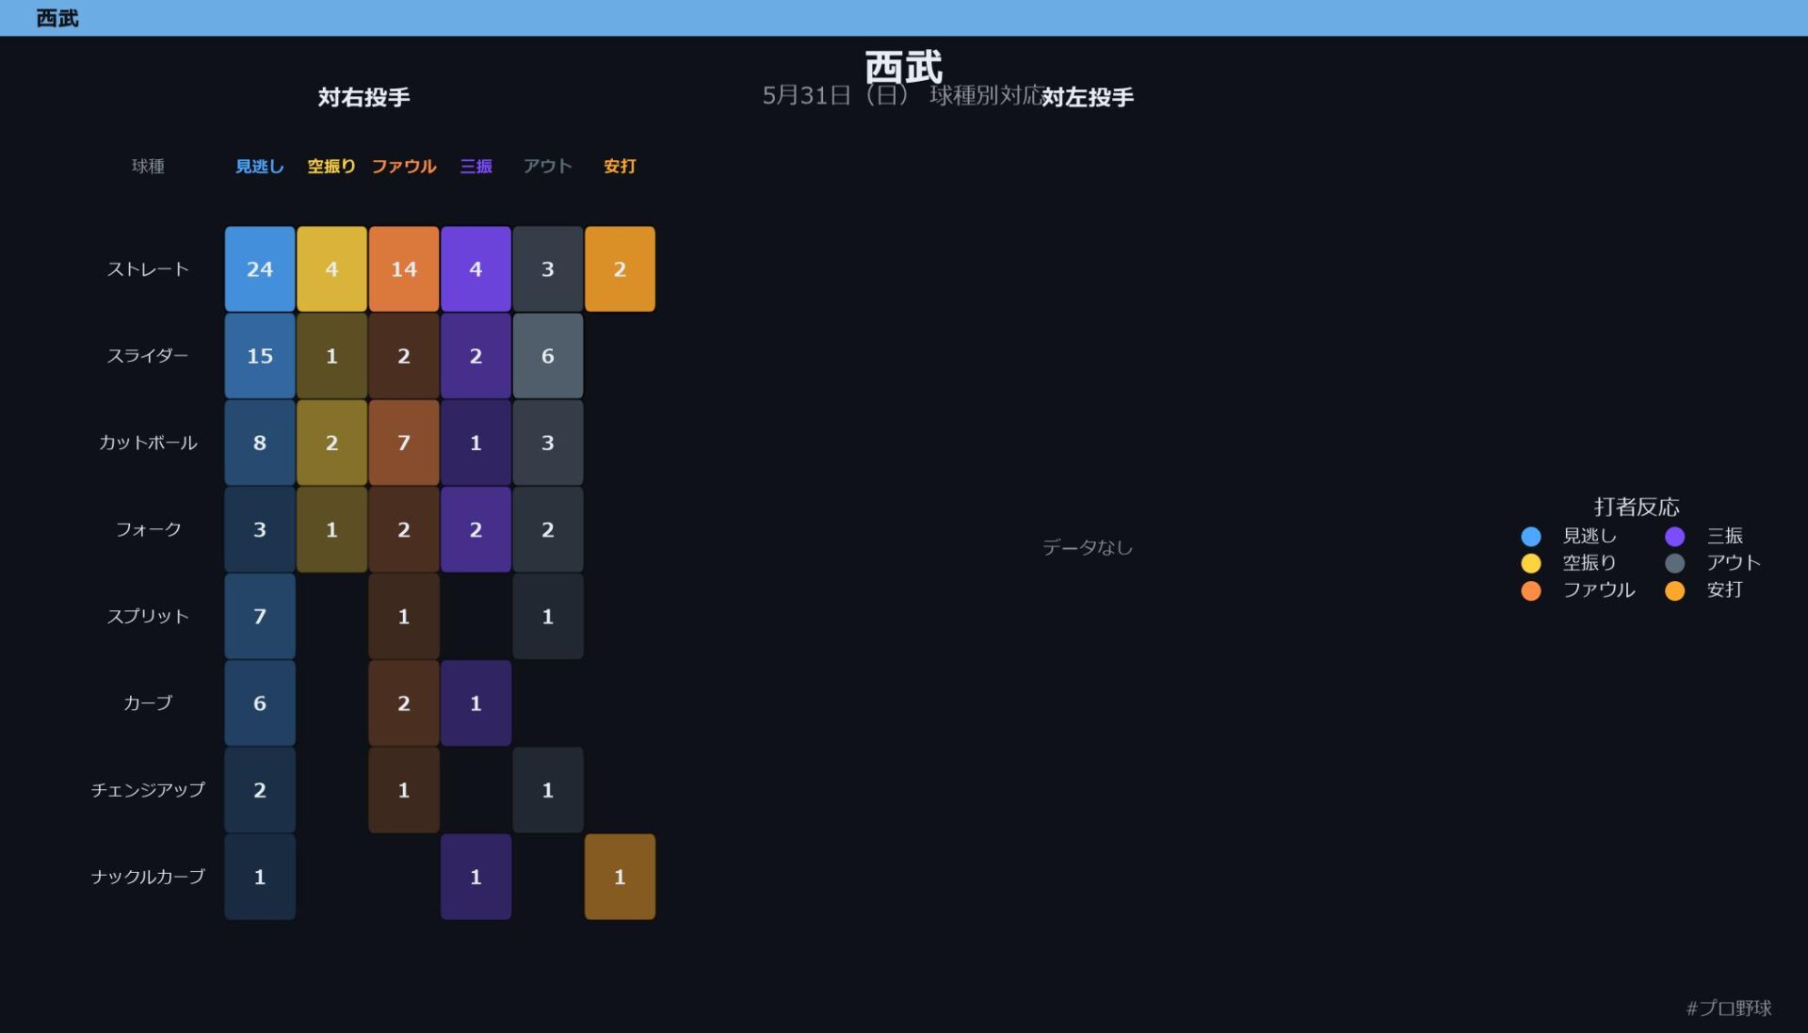Select the アウト column header
The width and height of the screenshot is (1808, 1033).
[548, 167]
